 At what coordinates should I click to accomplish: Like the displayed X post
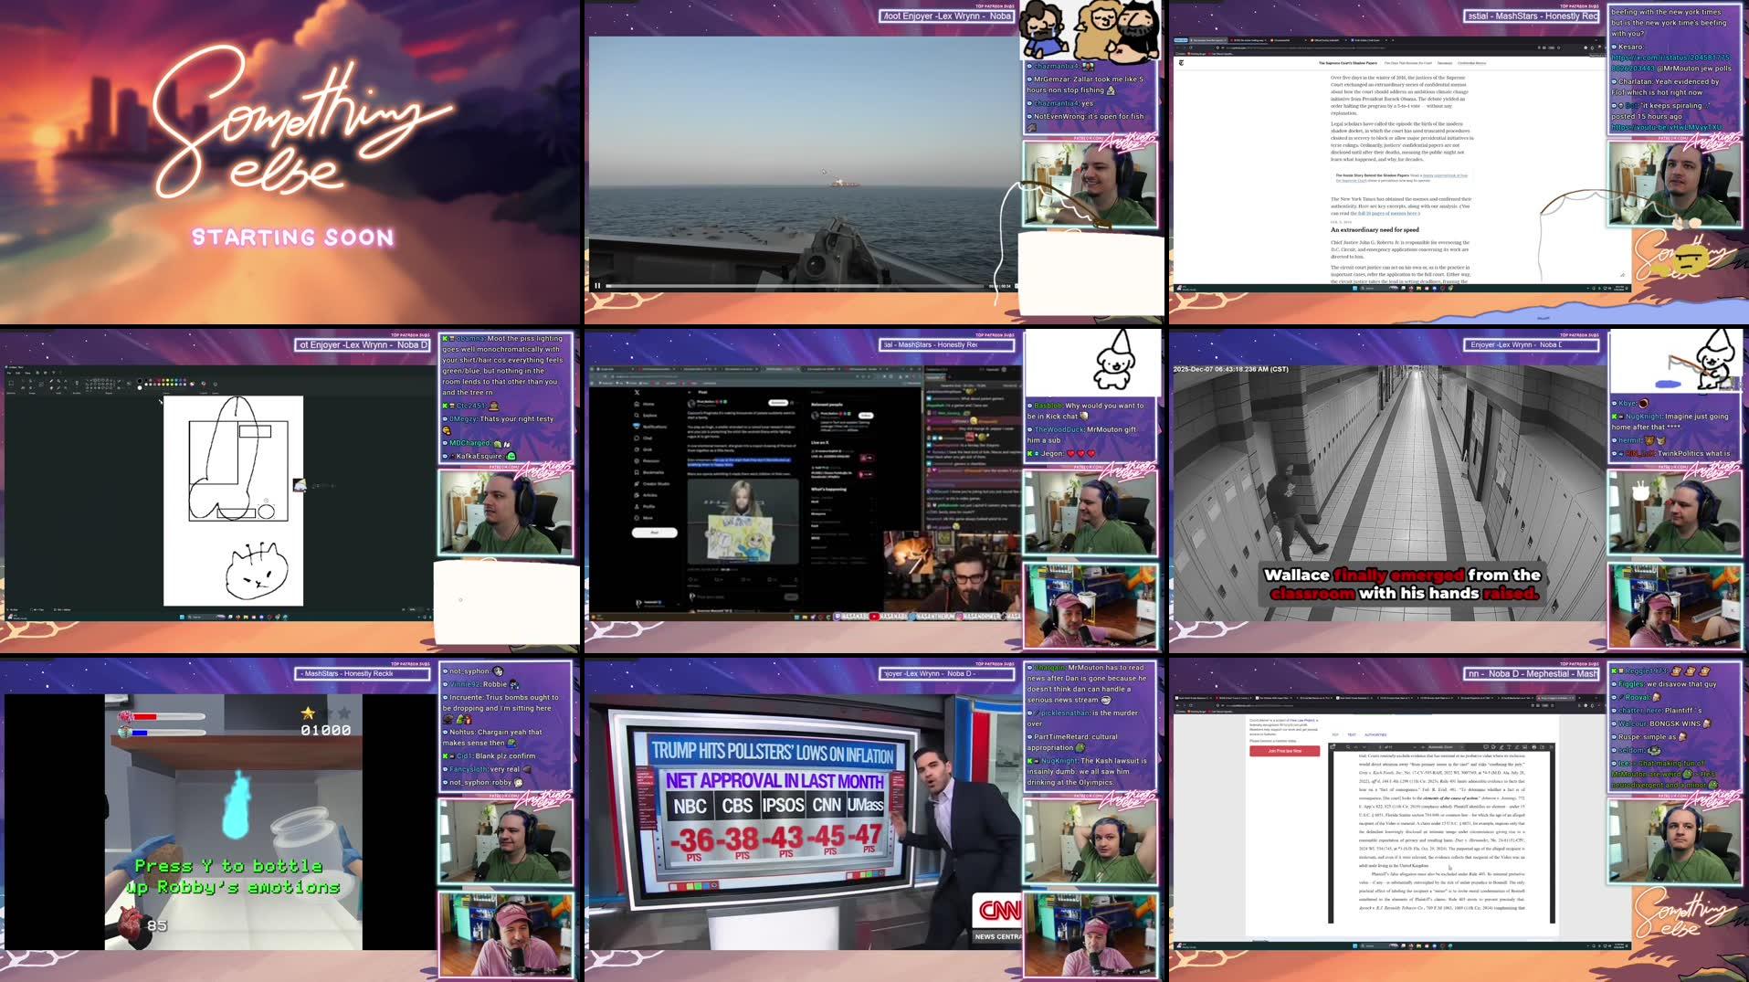[x=743, y=579]
